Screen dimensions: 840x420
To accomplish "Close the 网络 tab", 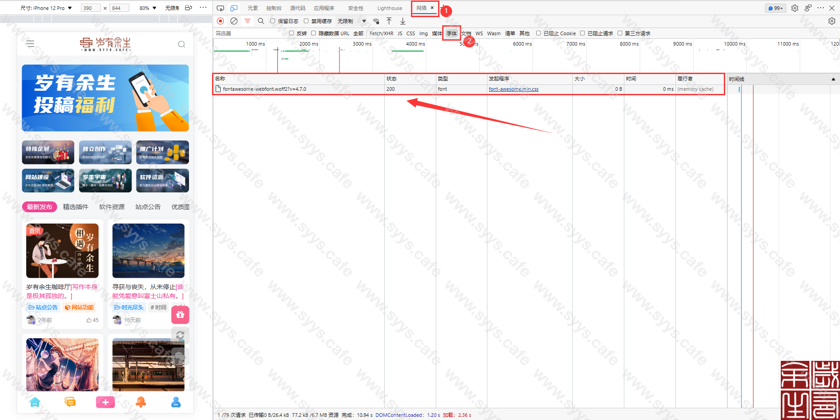I will (432, 8).
